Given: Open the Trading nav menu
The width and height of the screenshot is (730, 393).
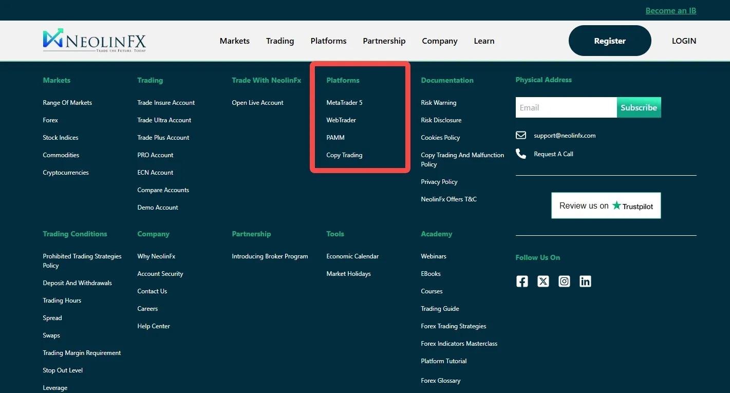Looking at the screenshot, I should point(280,41).
